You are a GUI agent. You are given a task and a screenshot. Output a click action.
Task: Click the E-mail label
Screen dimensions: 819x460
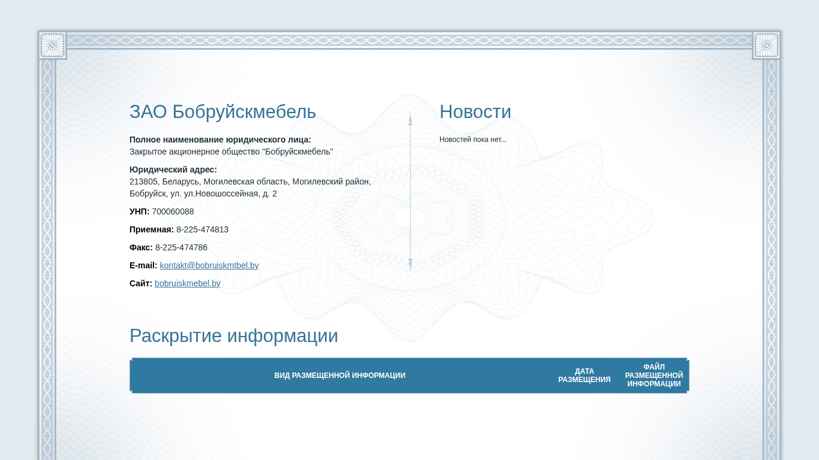click(143, 265)
